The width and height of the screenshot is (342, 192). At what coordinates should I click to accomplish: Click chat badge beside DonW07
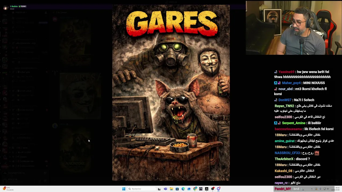[x=276, y=100]
